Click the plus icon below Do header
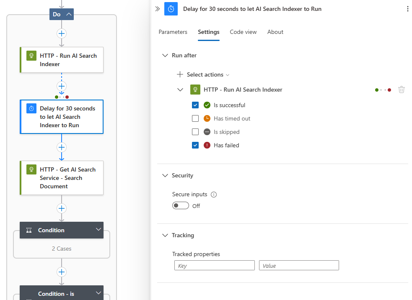The height and width of the screenshot is (300, 412). pyautogui.click(x=62, y=33)
